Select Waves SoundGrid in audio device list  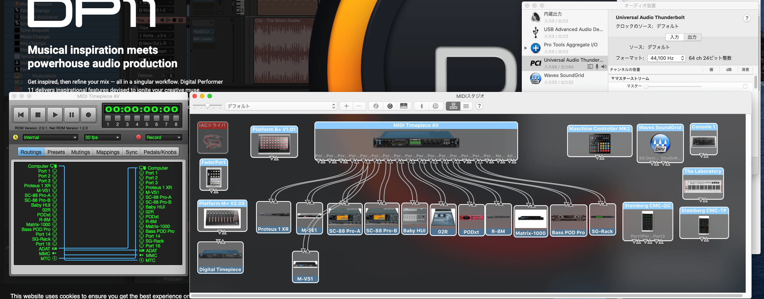pyautogui.click(x=565, y=78)
